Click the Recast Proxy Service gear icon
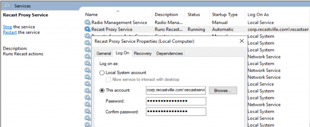The height and width of the screenshot is (127, 310). 87,29
